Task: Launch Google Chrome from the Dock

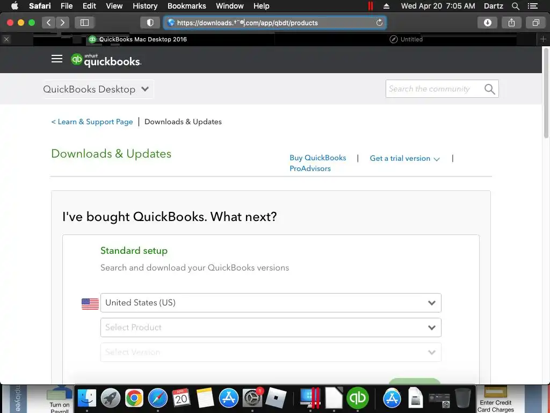Action: coord(134,398)
